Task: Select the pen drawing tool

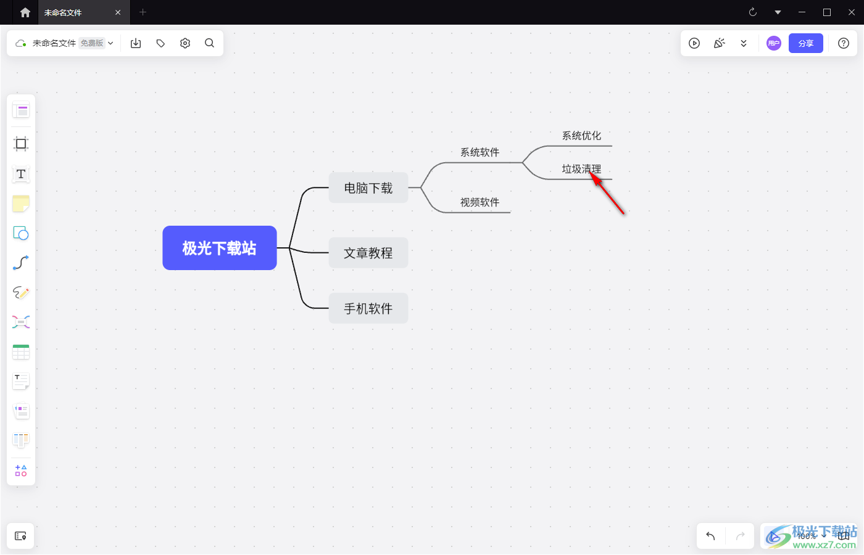Action: pyautogui.click(x=21, y=292)
